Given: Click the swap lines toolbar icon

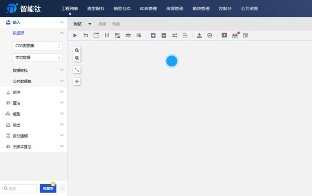Looking at the screenshot, I should [185, 36].
